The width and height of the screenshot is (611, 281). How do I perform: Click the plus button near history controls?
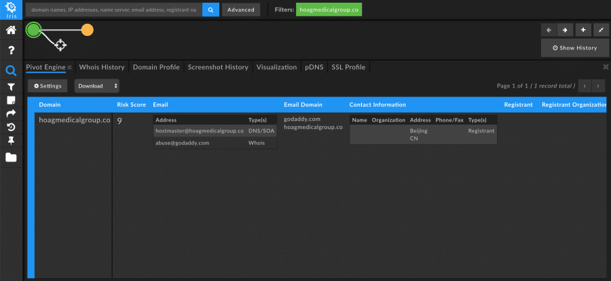(583, 30)
